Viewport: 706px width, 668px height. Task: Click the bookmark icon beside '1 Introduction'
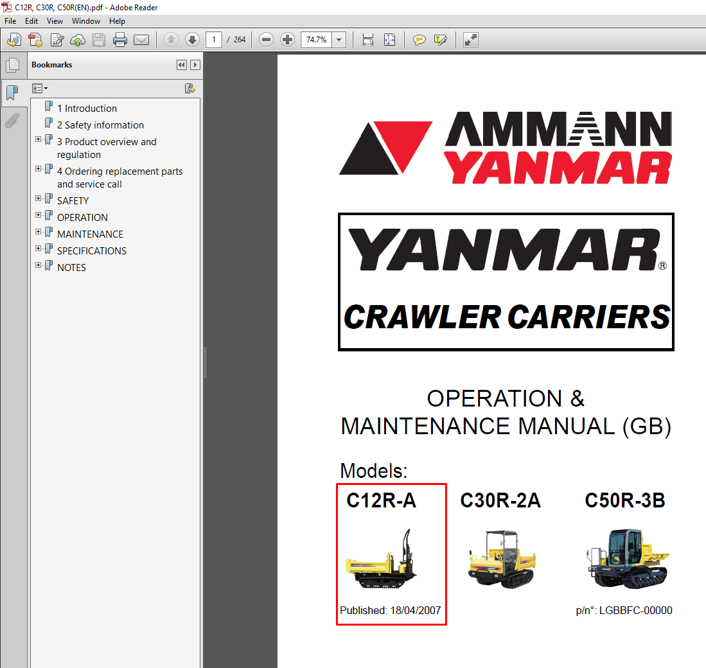tap(49, 107)
